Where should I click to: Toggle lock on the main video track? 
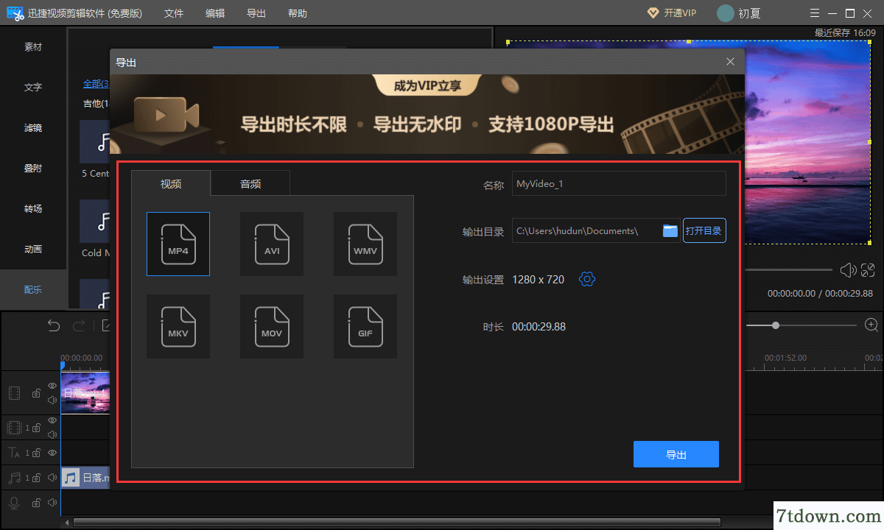(36, 394)
